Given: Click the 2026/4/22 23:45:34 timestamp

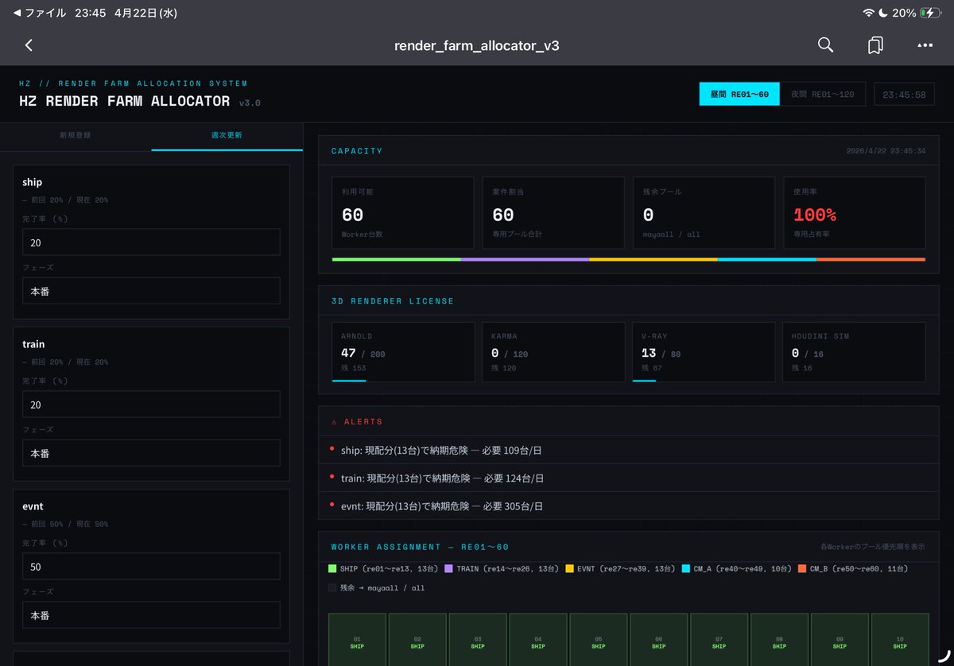Looking at the screenshot, I should 886,151.
